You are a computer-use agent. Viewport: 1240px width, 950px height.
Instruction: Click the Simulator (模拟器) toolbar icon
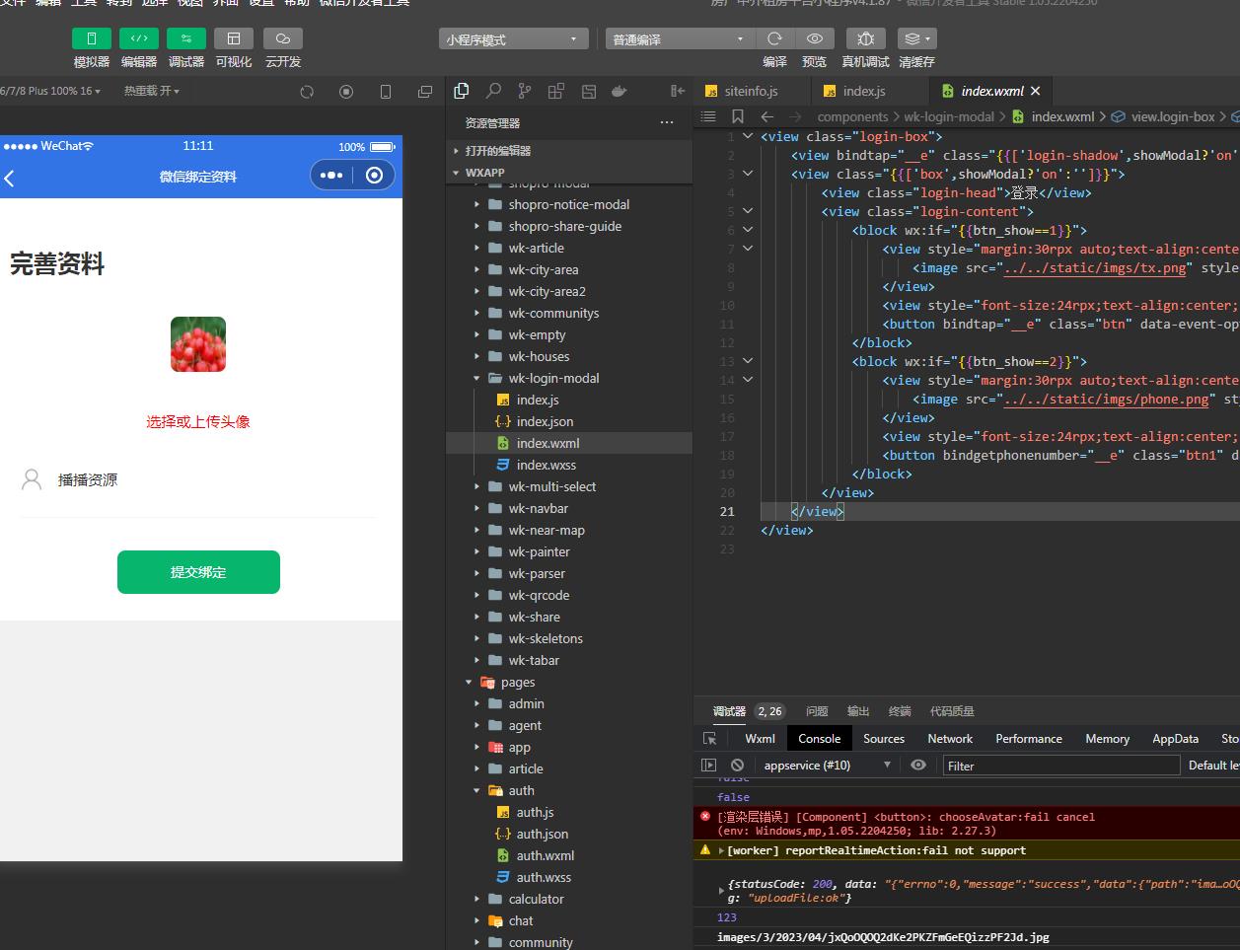tap(92, 38)
